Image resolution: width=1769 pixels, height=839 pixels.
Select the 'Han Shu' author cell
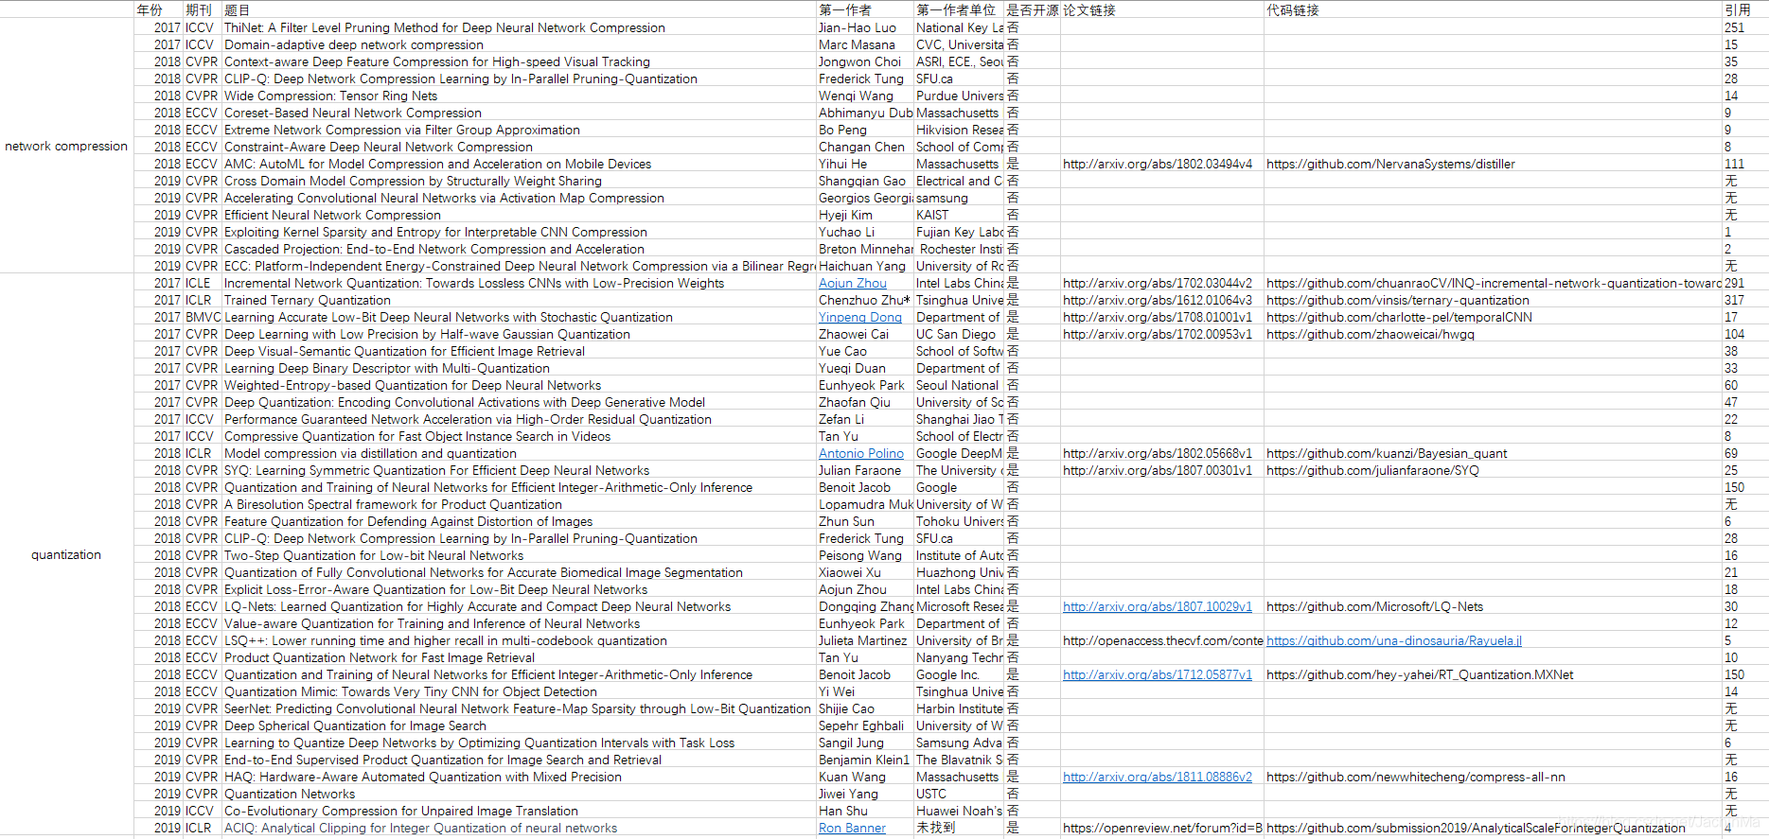tap(864, 811)
